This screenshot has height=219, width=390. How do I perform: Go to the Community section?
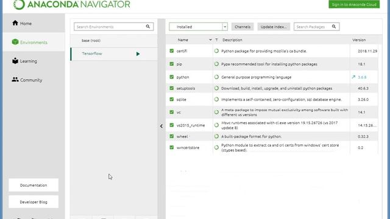pyautogui.click(x=34, y=80)
